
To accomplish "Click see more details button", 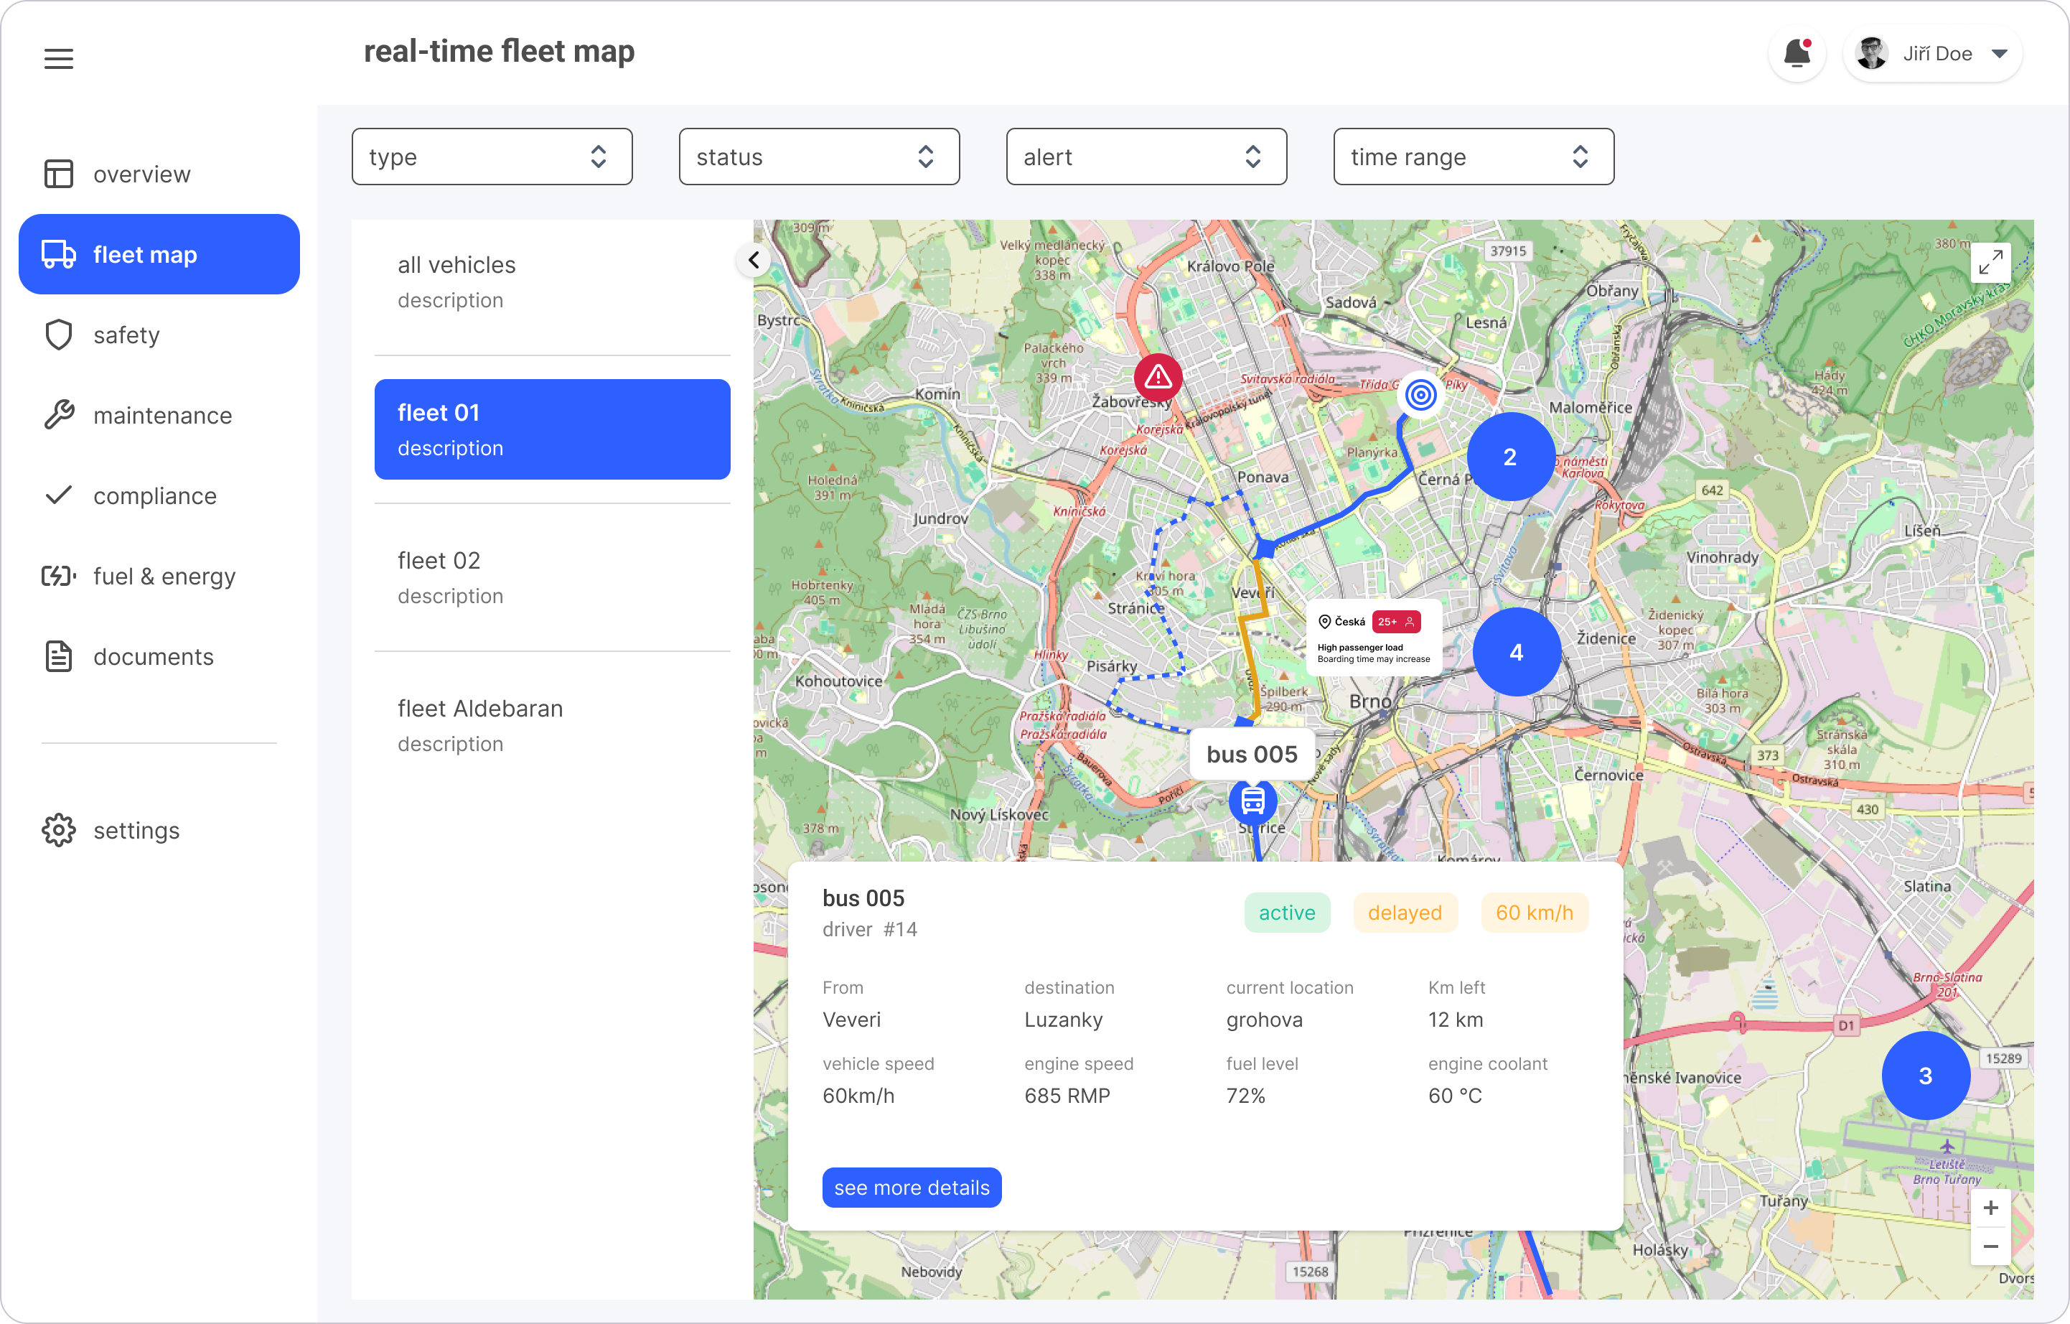I will [x=912, y=1188].
